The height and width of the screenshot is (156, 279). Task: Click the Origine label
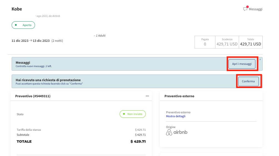point(171,127)
